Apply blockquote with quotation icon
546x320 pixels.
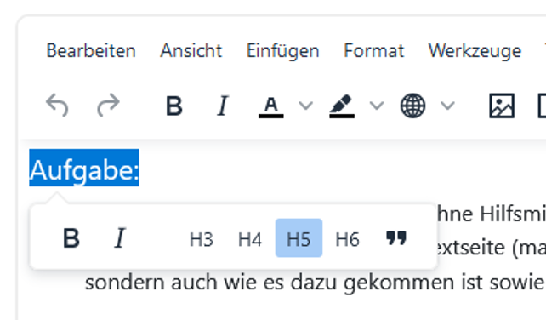(x=396, y=238)
